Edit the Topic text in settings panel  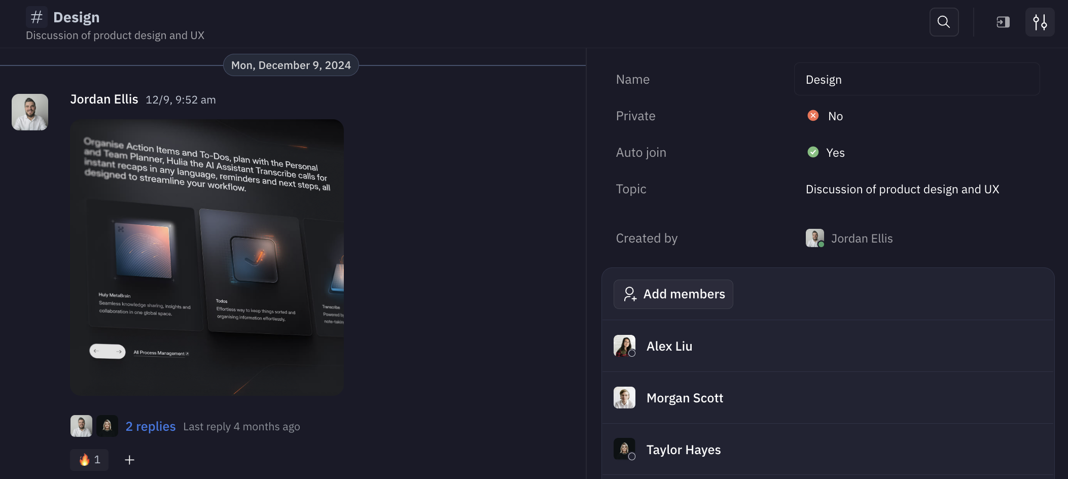tap(902, 189)
